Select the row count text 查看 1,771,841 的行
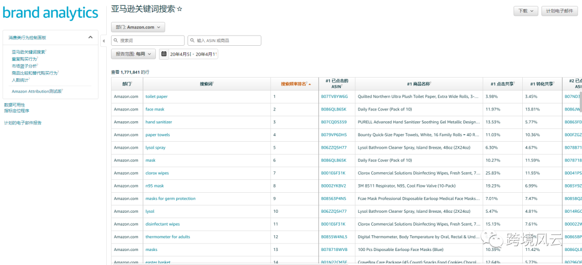Image resolution: width=582 pixels, height=265 pixels. click(130, 72)
